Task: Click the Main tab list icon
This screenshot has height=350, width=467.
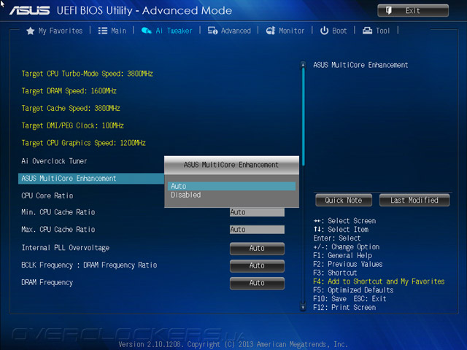Action: point(103,31)
